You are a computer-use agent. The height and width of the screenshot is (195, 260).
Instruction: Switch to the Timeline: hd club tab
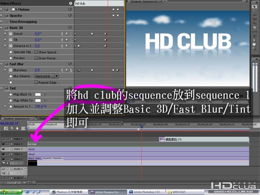pos(49,118)
